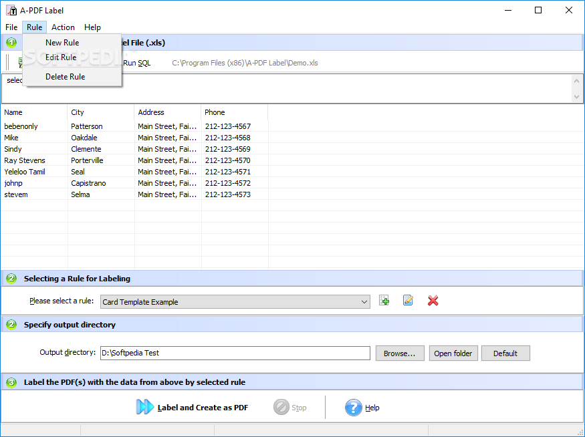Minimize the A-PDF Label window
This screenshot has width=585, height=437.
click(x=508, y=10)
